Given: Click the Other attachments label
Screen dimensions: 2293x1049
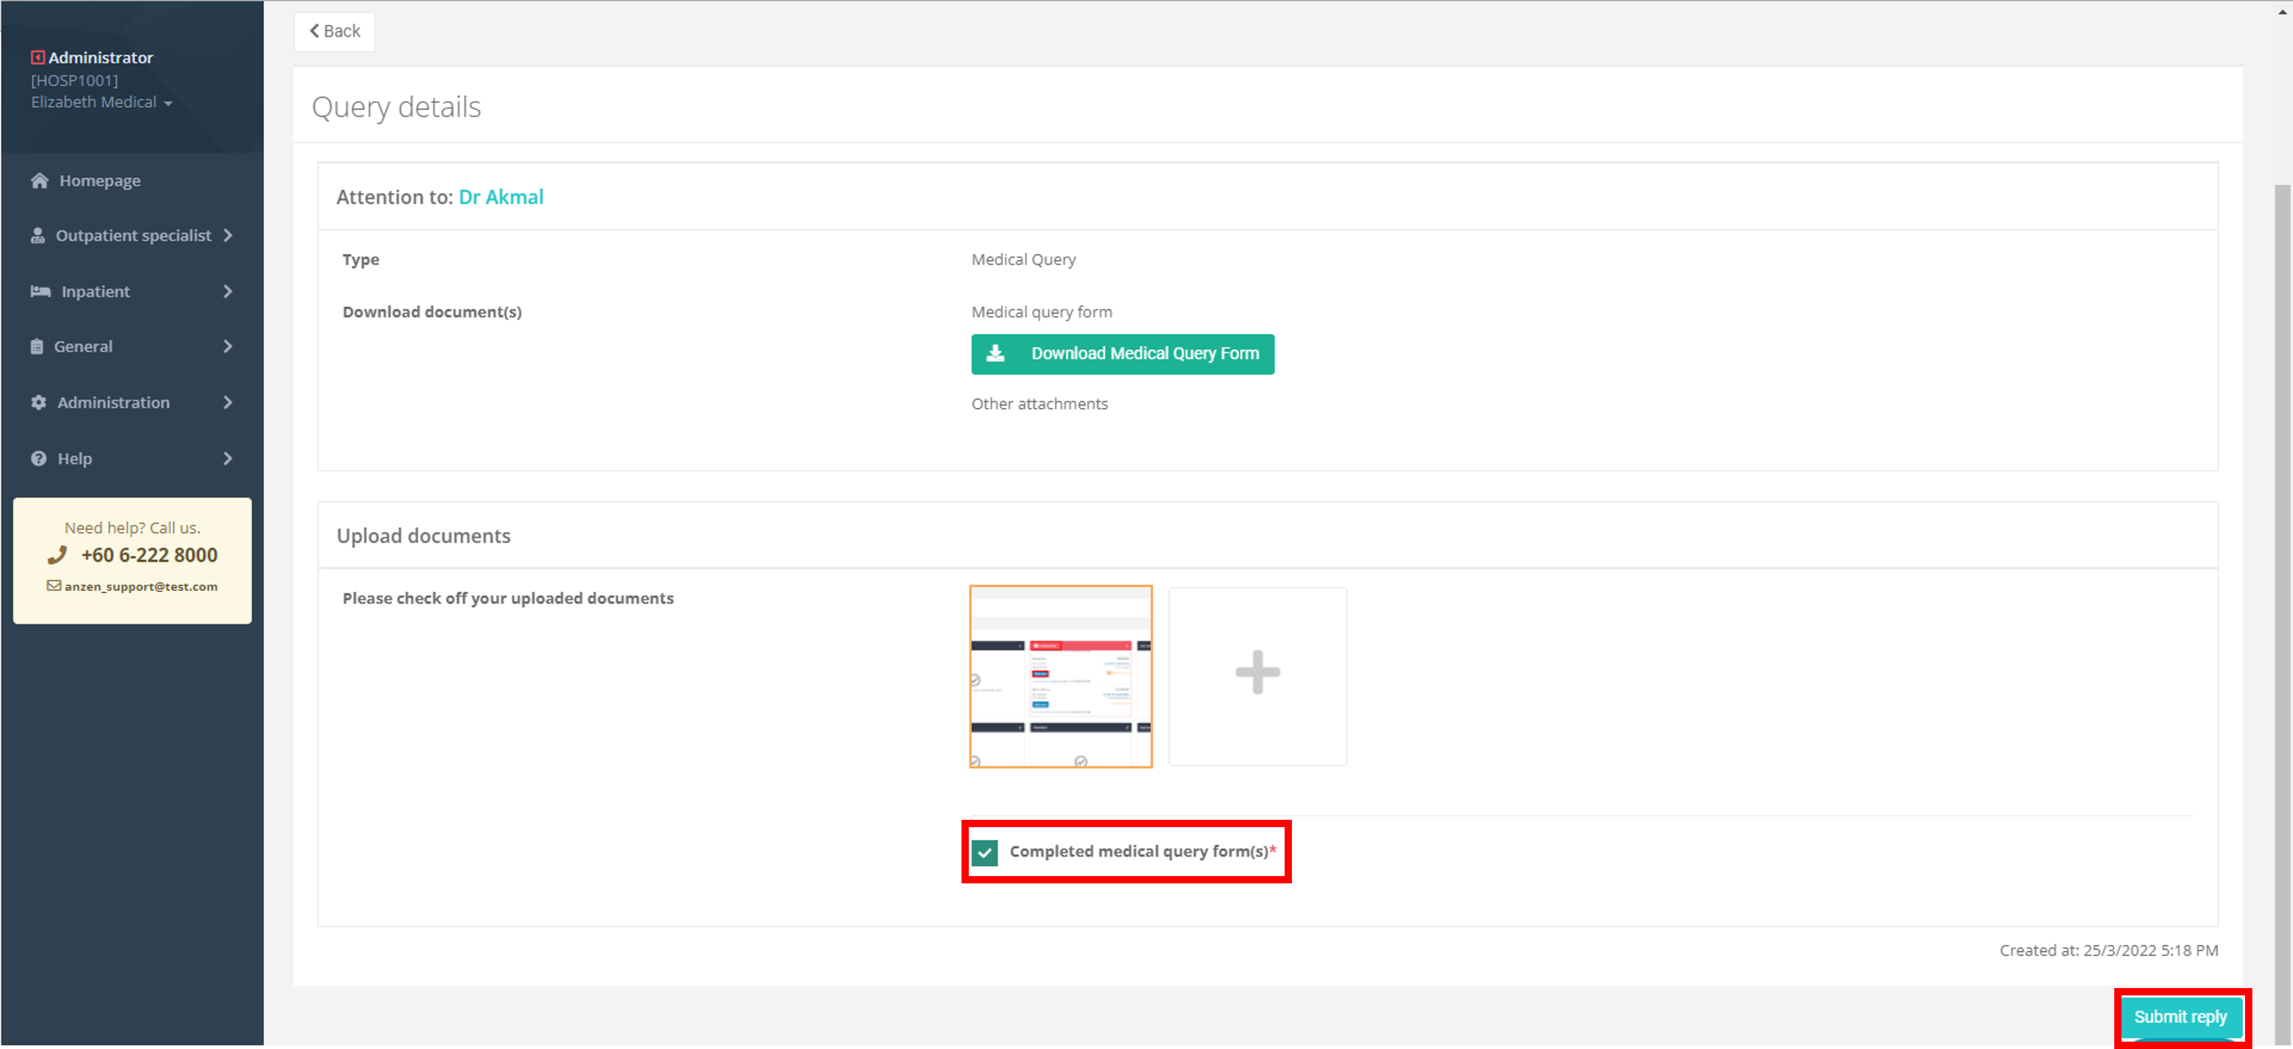Looking at the screenshot, I should coord(1040,405).
